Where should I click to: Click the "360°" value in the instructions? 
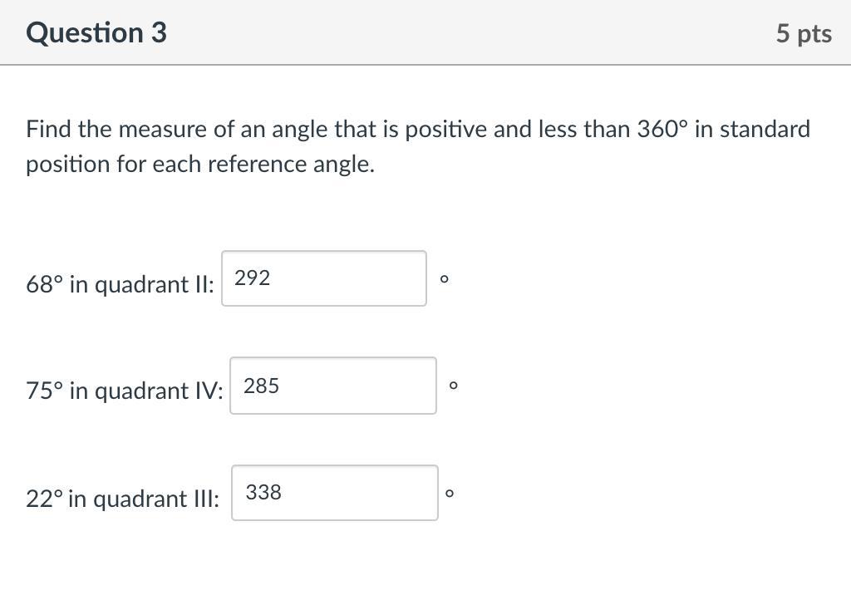point(662,130)
